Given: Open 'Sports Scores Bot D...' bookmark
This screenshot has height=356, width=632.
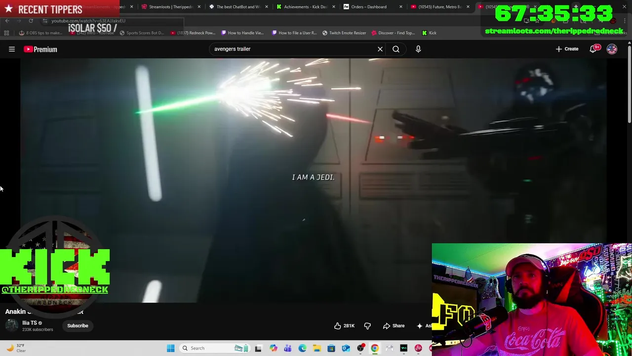Looking at the screenshot, I should click(x=142, y=33).
